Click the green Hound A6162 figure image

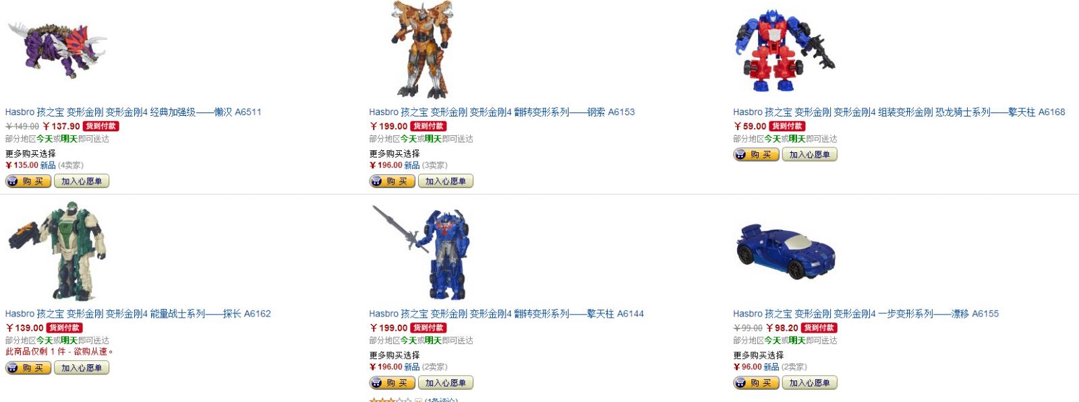click(57, 252)
